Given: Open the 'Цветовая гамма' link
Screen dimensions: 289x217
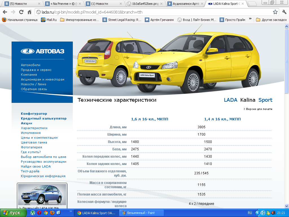Looking at the screenshot, I should [x=34, y=142].
